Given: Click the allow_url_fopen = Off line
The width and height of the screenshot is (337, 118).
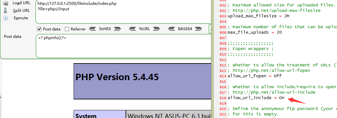Looking at the screenshot, I should pyautogui.click(x=254, y=76).
